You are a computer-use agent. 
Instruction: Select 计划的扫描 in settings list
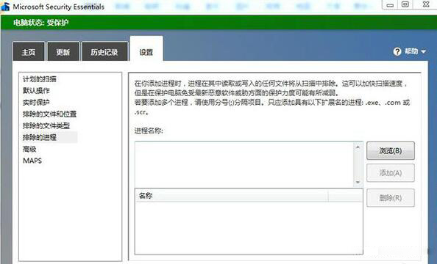point(40,79)
